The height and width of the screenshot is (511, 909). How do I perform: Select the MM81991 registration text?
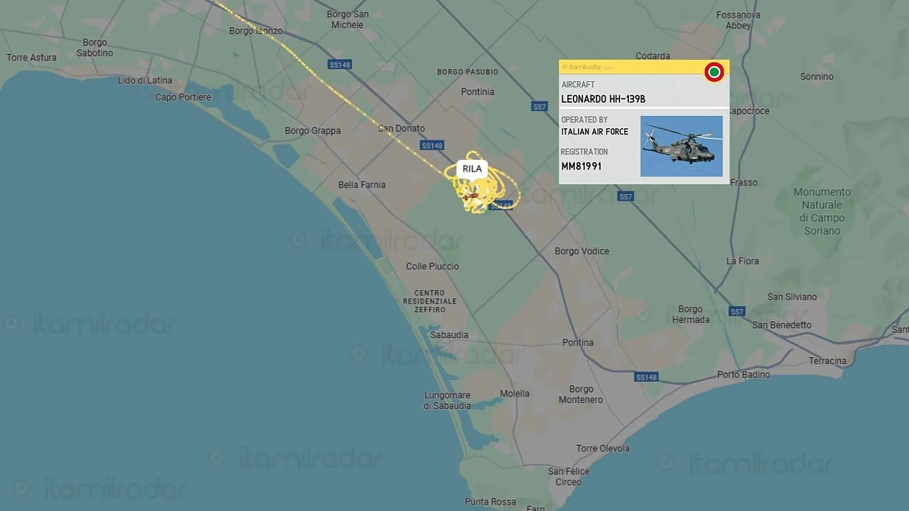581,166
